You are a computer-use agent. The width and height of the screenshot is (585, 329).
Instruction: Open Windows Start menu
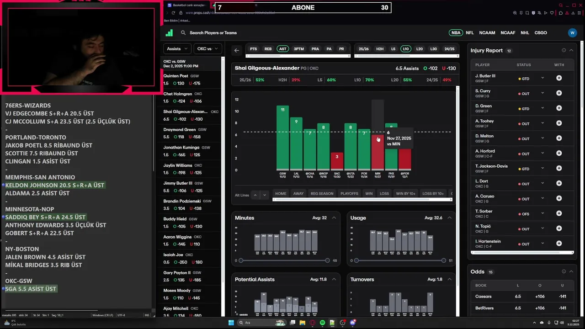pyautogui.click(x=231, y=323)
